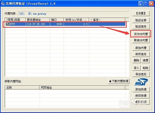Click the 网页地址 column header
155x113 pixels.
82,88
